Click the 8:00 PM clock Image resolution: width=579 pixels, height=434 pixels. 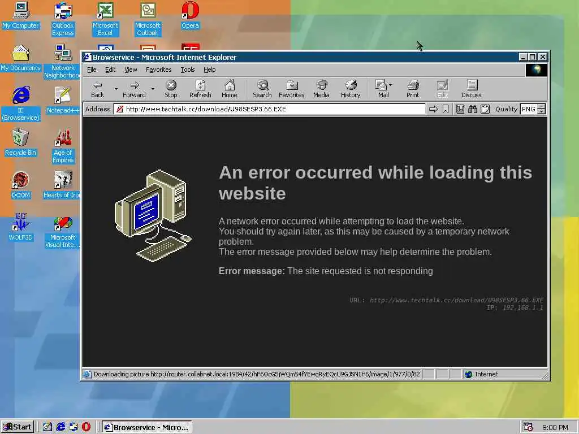[x=555, y=427]
